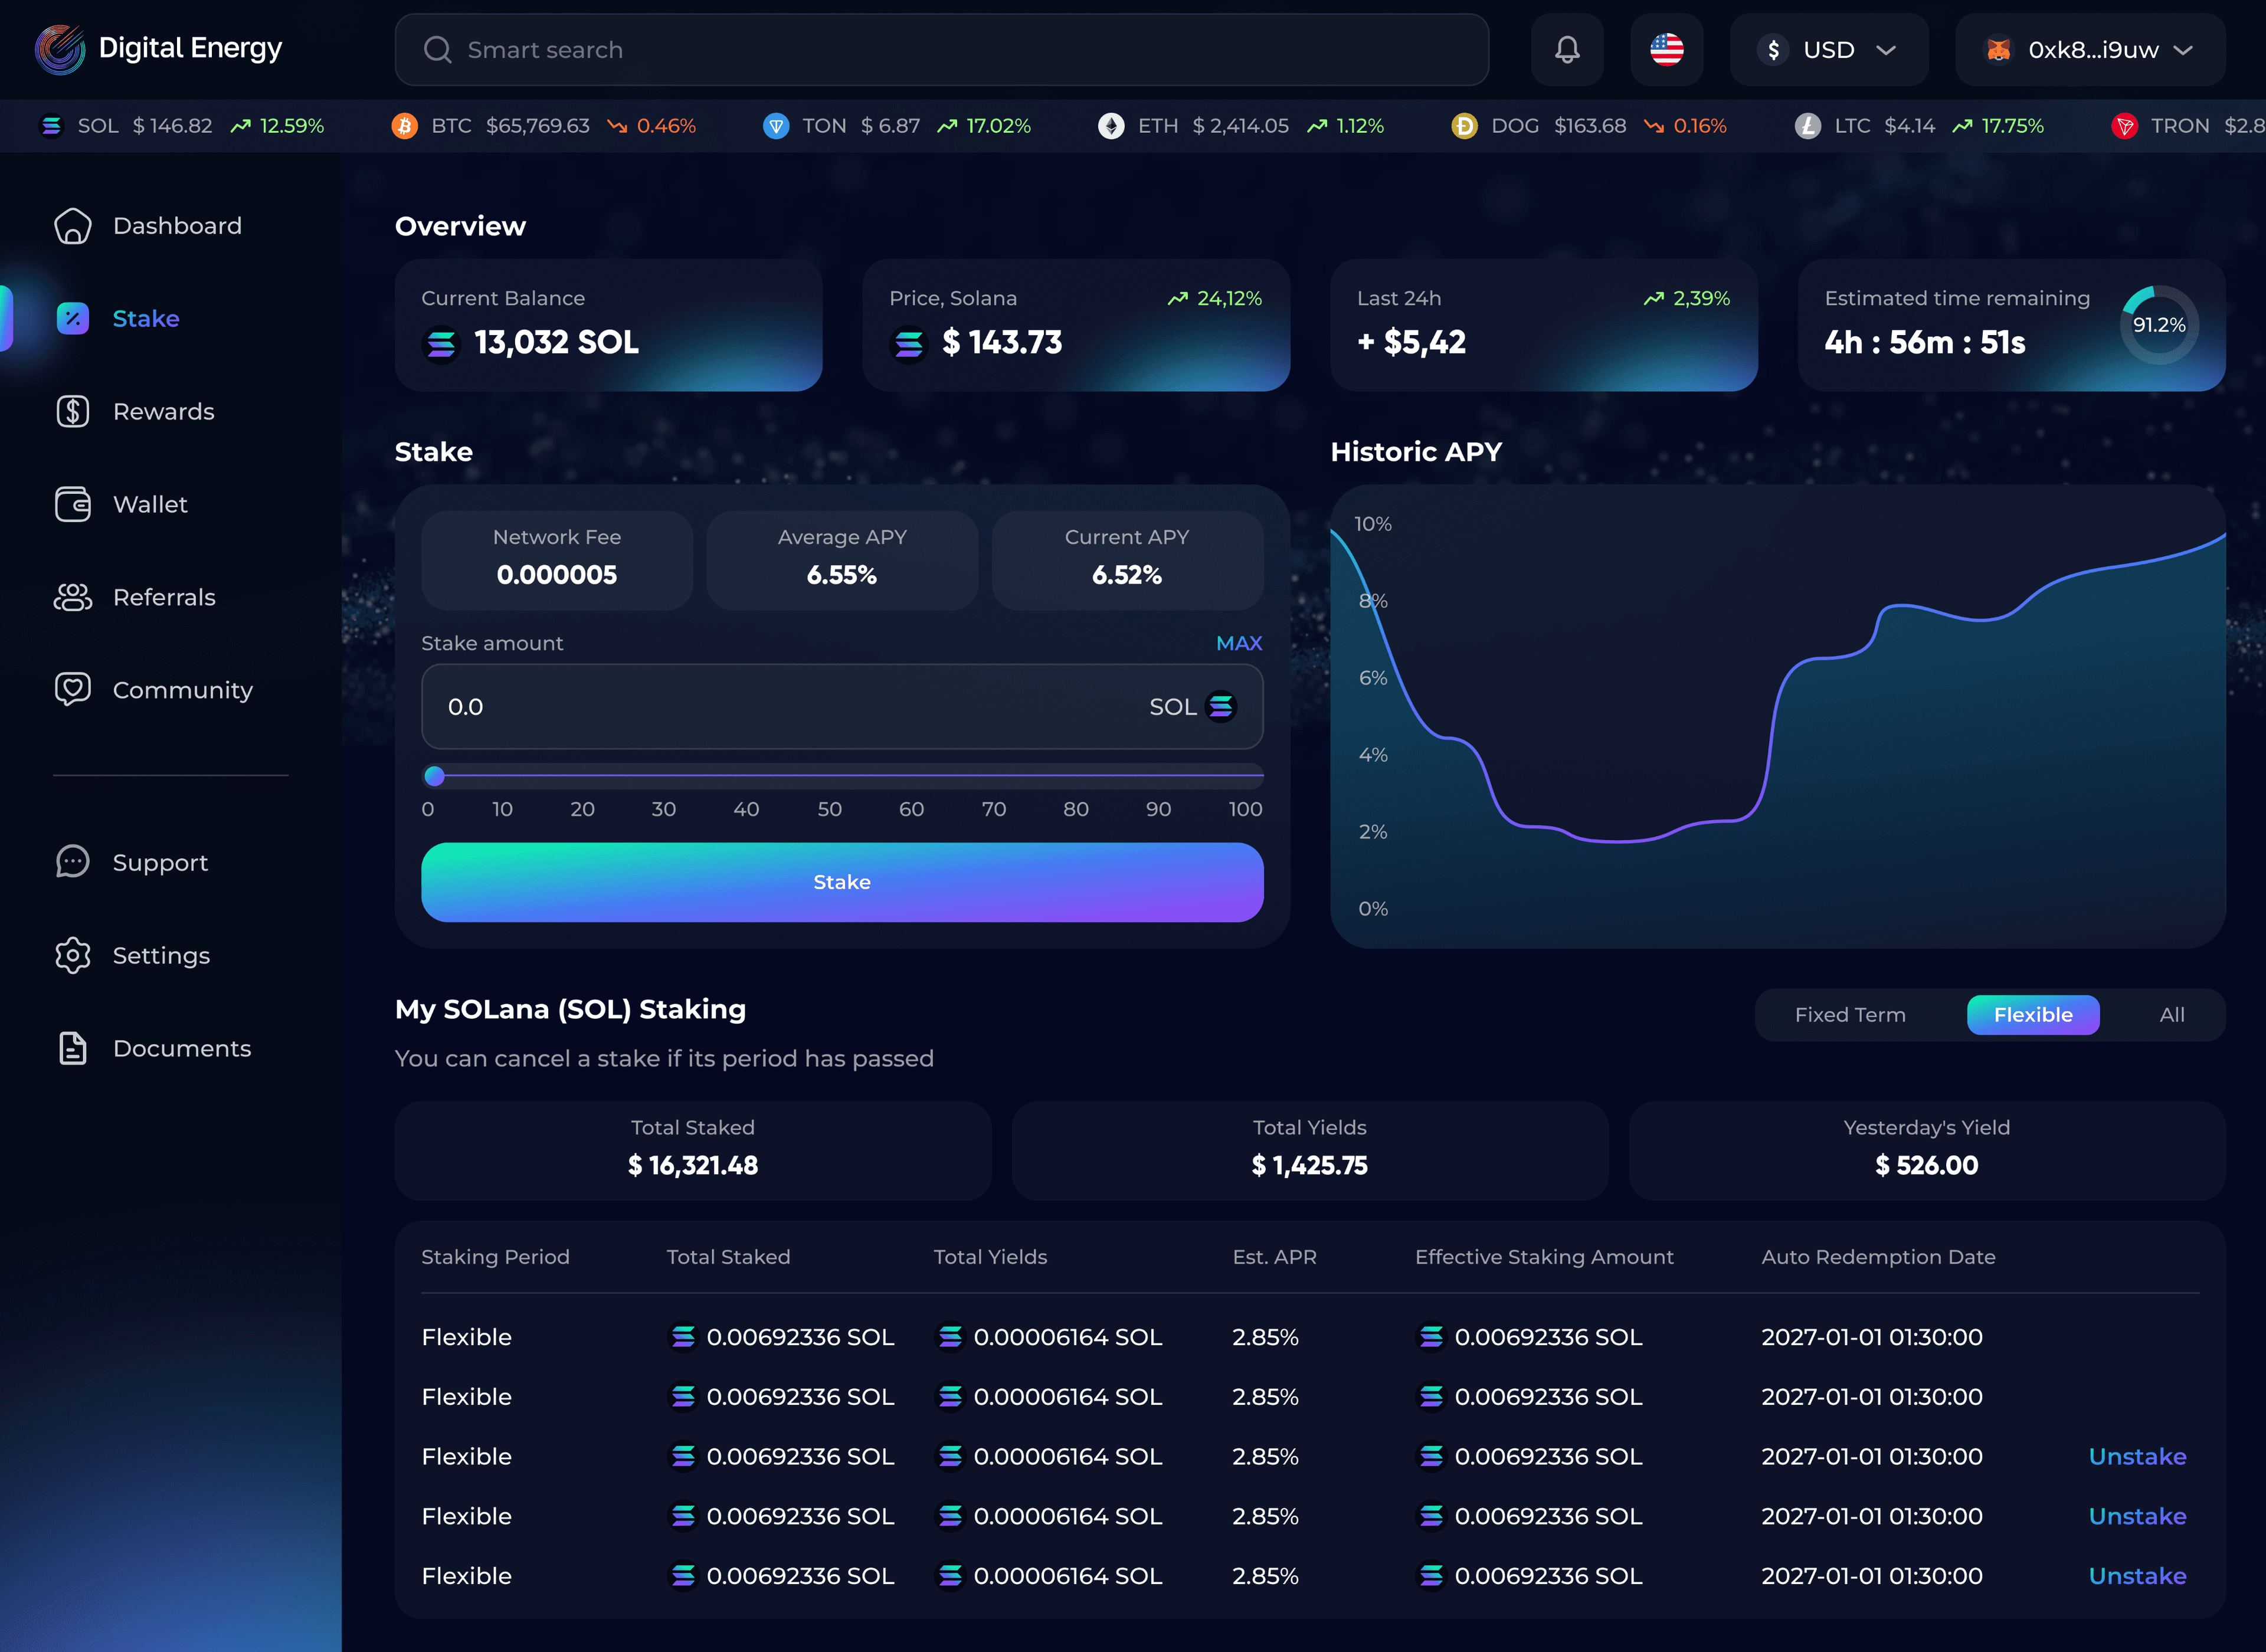Click the Settings gear icon
The width and height of the screenshot is (2266, 1652).
click(73, 956)
